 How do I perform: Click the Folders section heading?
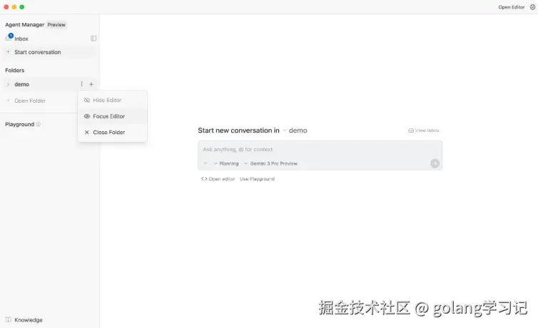(15, 71)
